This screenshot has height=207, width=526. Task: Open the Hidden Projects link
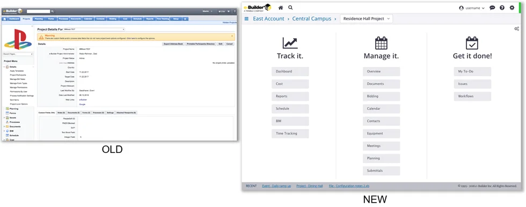[230, 23]
